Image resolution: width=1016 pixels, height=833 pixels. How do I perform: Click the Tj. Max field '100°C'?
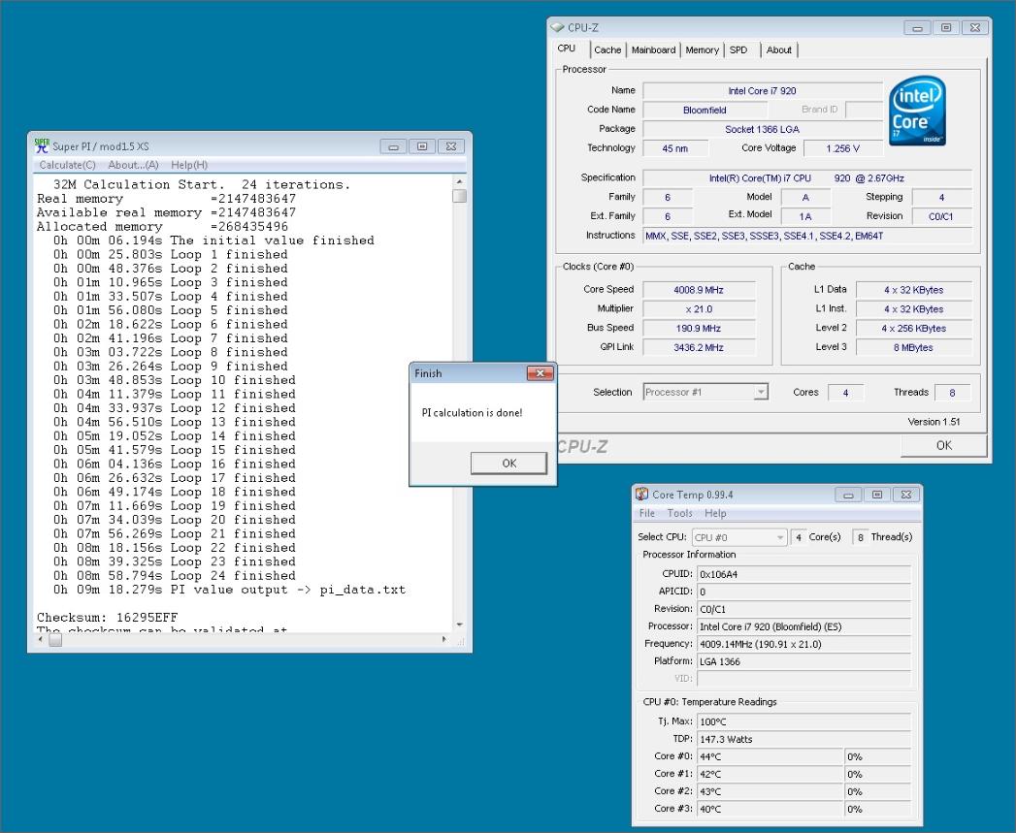[x=804, y=721]
